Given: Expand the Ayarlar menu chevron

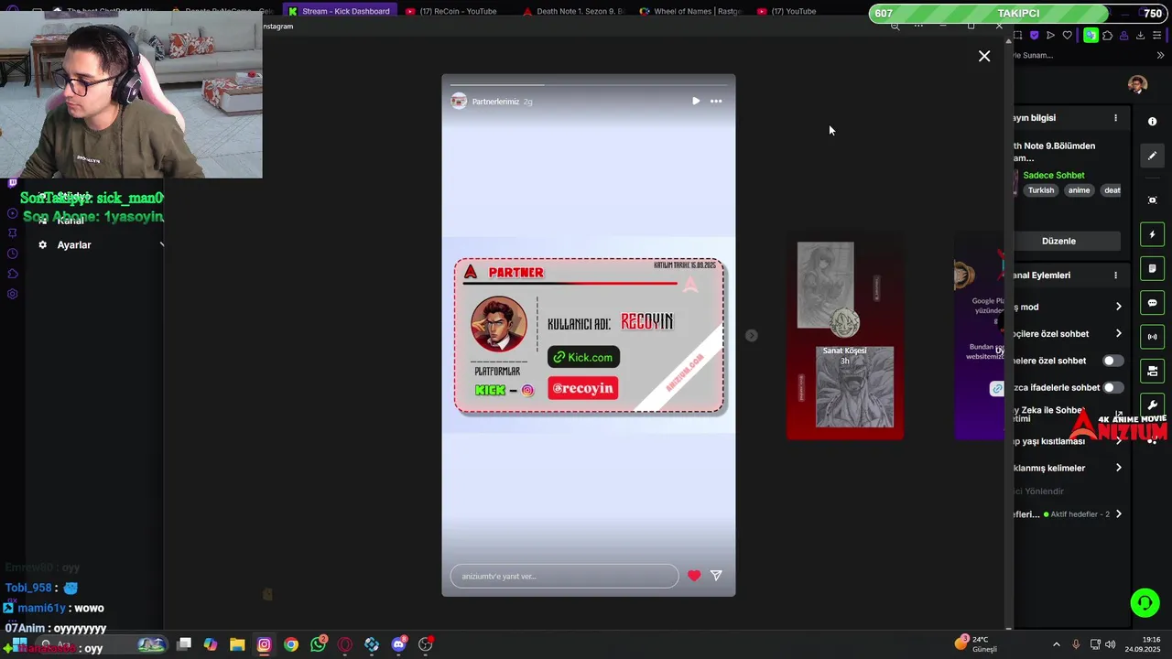Looking at the screenshot, I should (162, 245).
